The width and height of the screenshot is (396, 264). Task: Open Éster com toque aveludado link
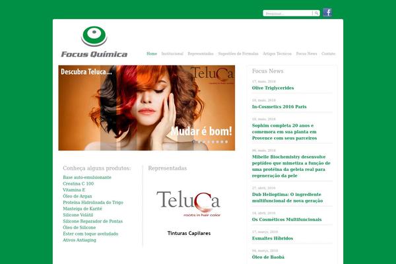tap(90, 234)
